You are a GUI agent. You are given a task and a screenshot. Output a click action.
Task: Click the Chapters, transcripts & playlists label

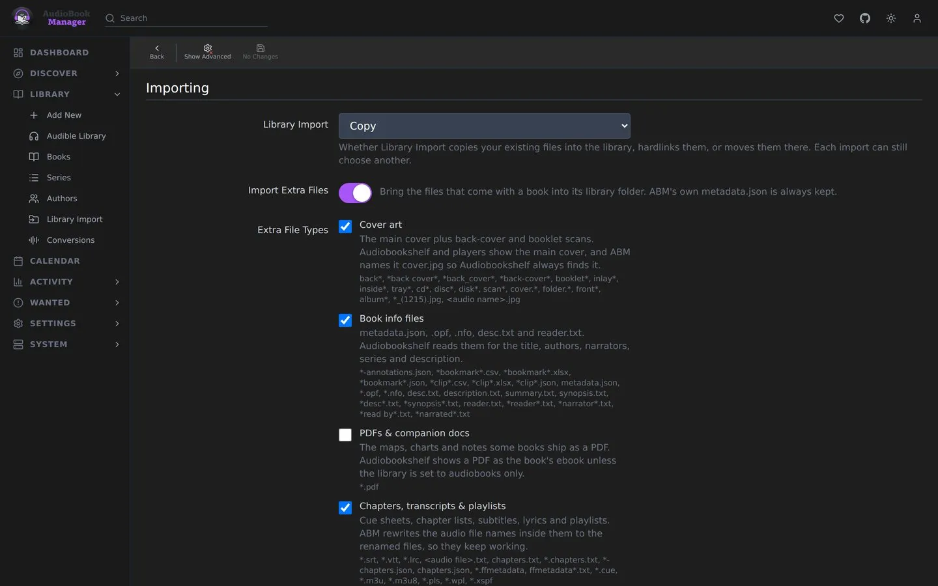tap(433, 506)
